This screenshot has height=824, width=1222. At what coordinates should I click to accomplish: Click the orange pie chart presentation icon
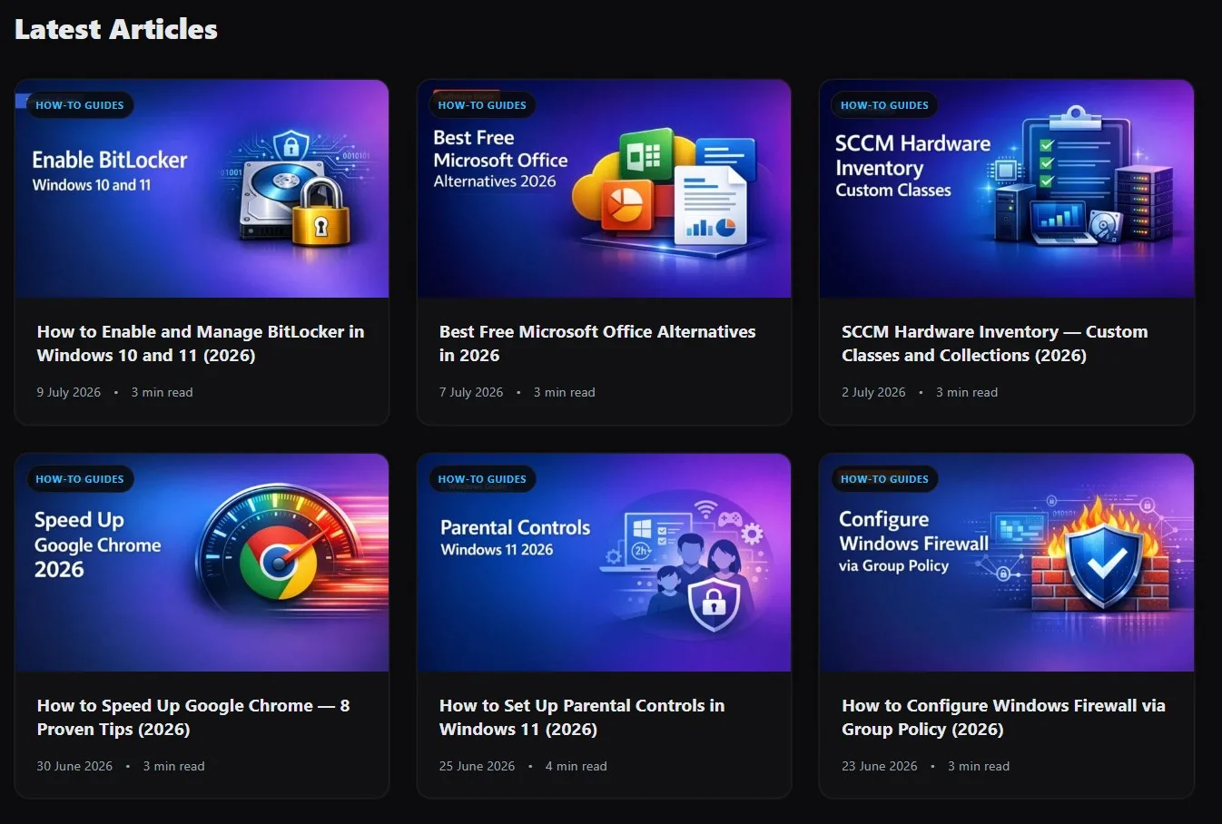click(626, 206)
